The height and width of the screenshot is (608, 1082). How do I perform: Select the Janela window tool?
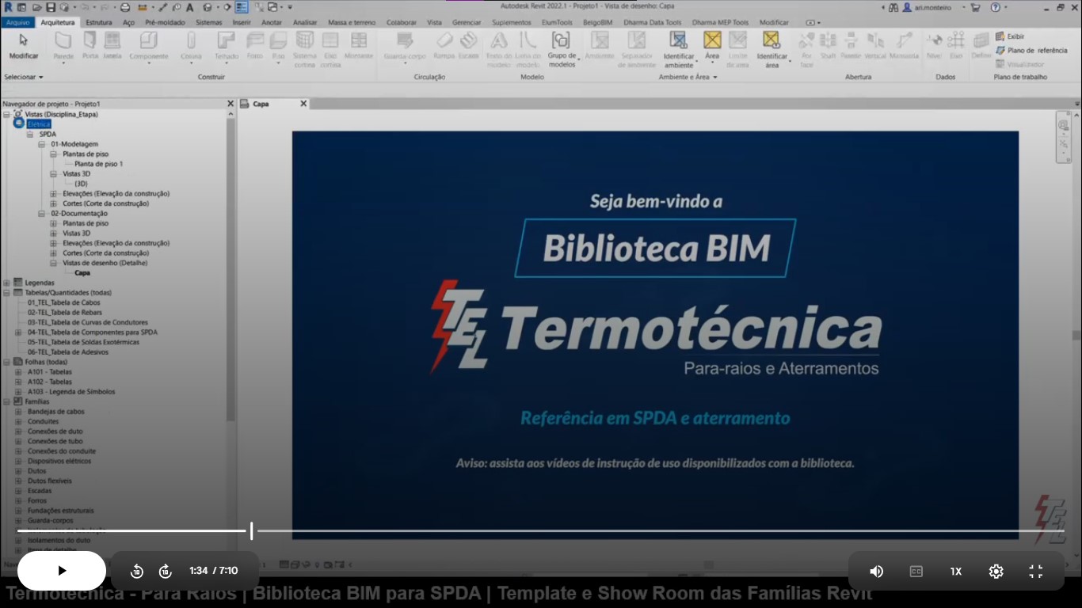tap(112, 45)
